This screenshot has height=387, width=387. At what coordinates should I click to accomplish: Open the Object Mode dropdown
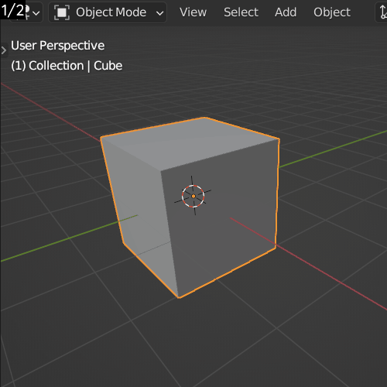(108, 12)
